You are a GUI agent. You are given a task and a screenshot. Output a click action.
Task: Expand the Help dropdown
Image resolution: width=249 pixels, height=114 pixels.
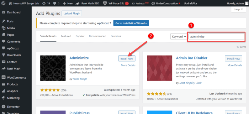tap(239, 9)
